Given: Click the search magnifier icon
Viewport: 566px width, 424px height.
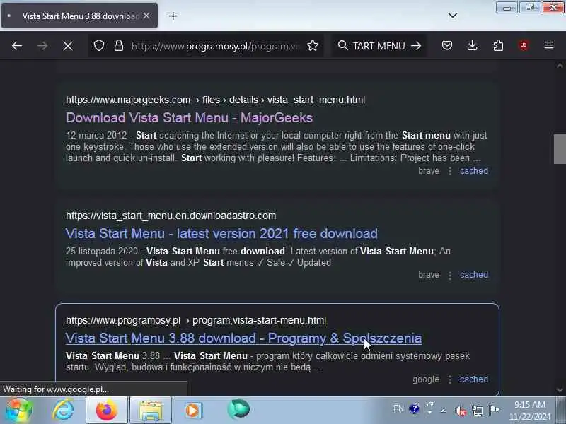Looking at the screenshot, I should (342, 45).
